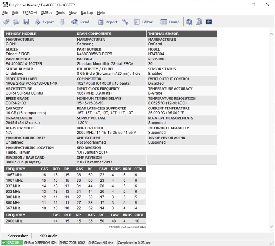The width and height of the screenshot is (275, 246).
Task: Click 8 Gb B-die die density value
Action: 108,73
